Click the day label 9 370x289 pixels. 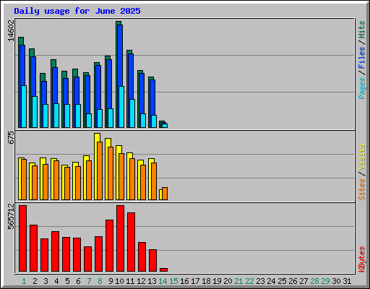tap(111, 281)
